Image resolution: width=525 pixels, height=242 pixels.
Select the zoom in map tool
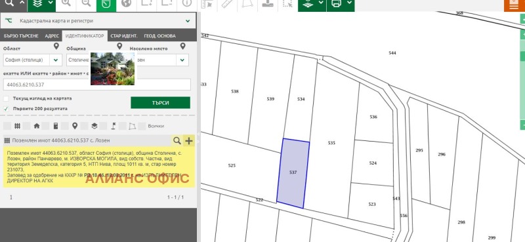[66, 3]
